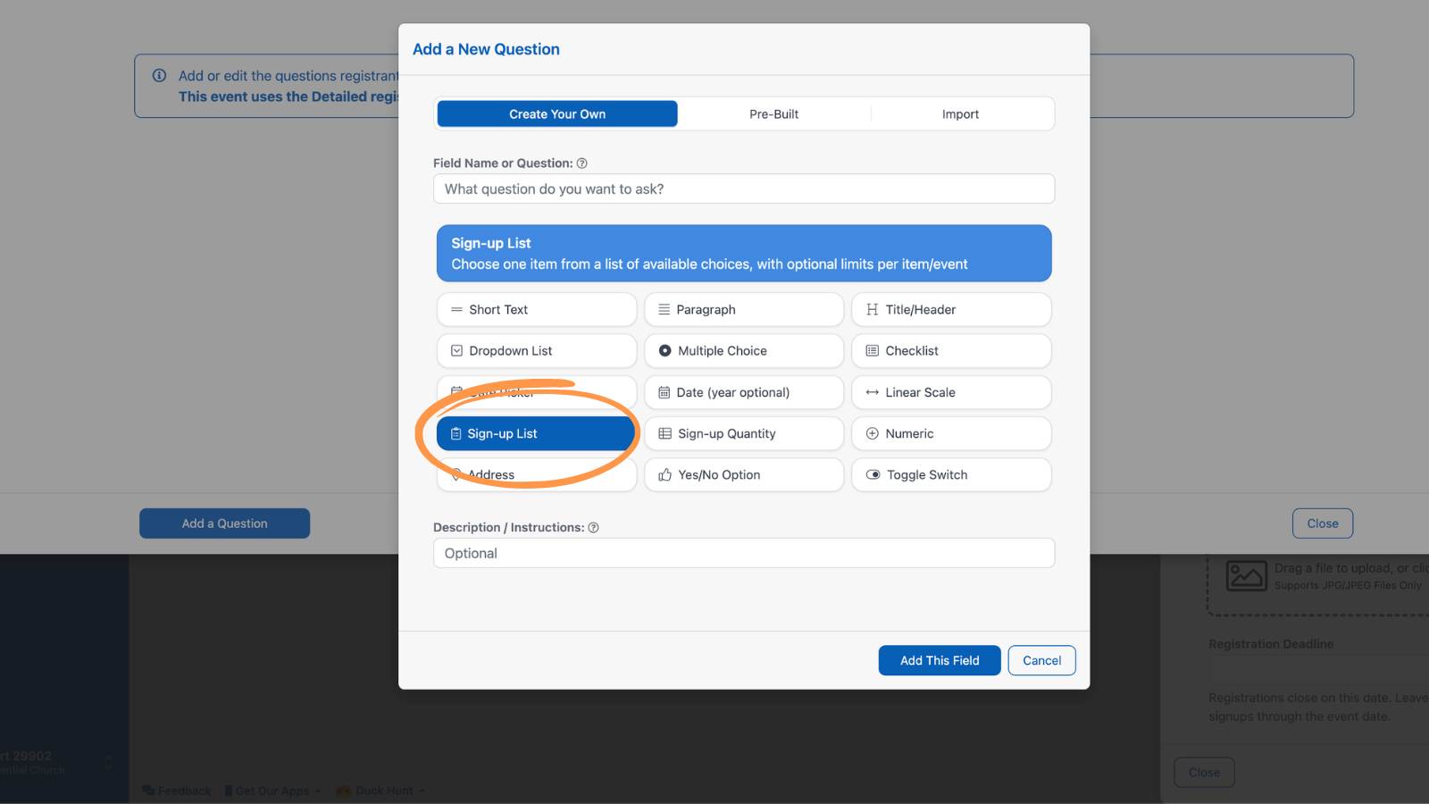This screenshot has width=1429, height=804.
Task: Switch to the Create Your Own tab
Action: (x=557, y=114)
